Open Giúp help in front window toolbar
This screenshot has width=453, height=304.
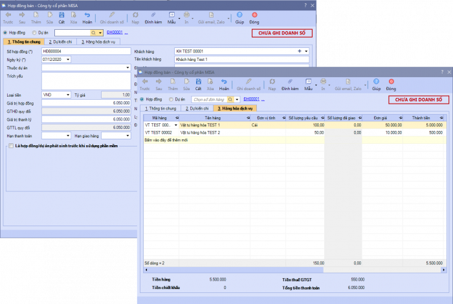[x=376, y=82]
